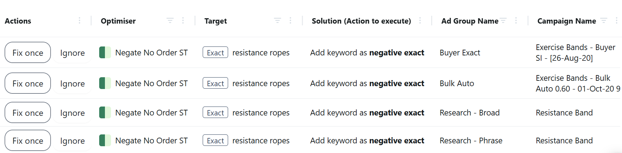Click green swatch in Buyer Exact row
Image resolution: width=622 pixels, height=153 pixels.
(105, 53)
